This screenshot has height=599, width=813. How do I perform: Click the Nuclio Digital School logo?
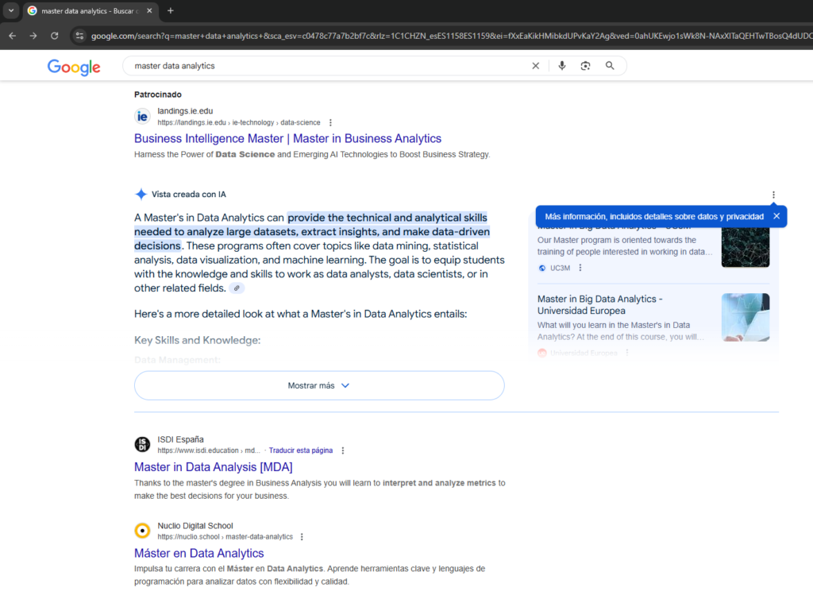pyautogui.click(x=142, y=531)
